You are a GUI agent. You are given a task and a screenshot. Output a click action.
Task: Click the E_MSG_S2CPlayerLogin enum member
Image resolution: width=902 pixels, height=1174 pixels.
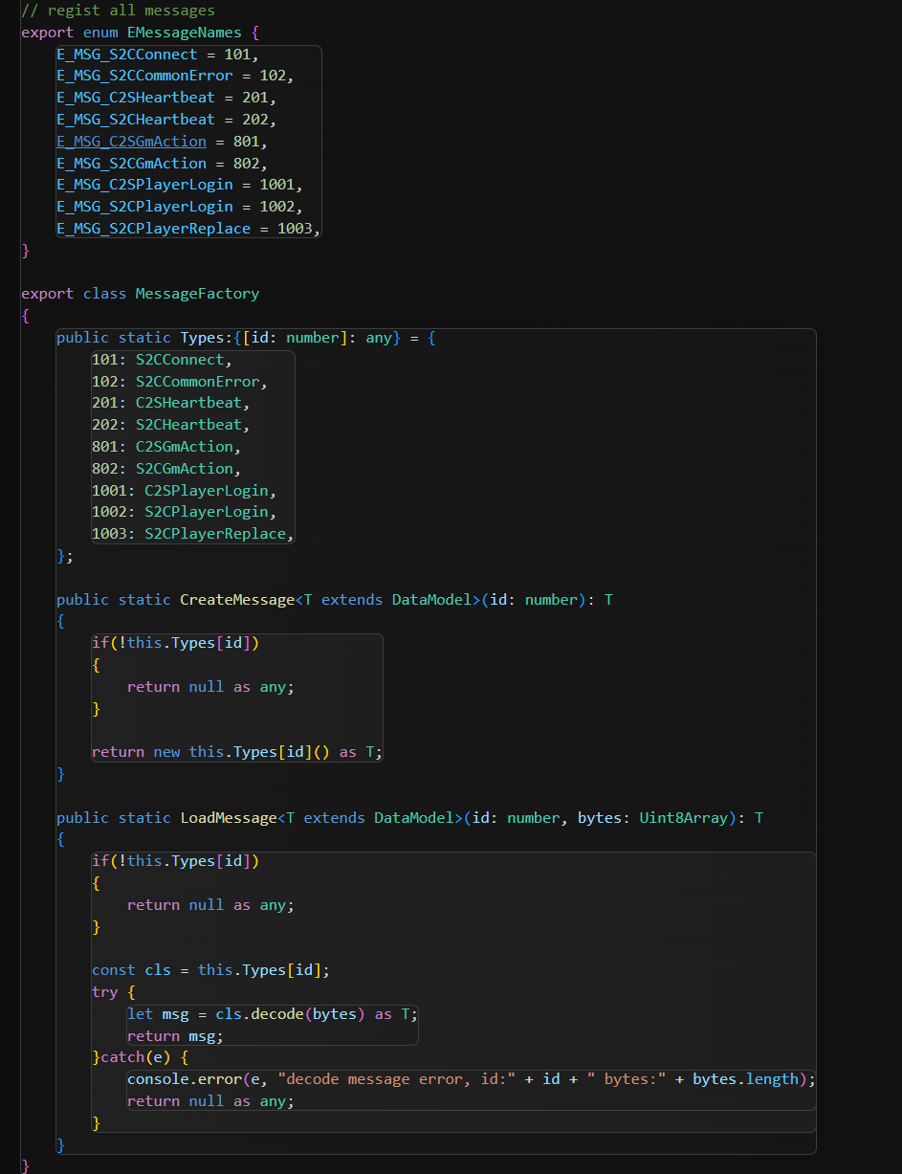coord(144,207)
